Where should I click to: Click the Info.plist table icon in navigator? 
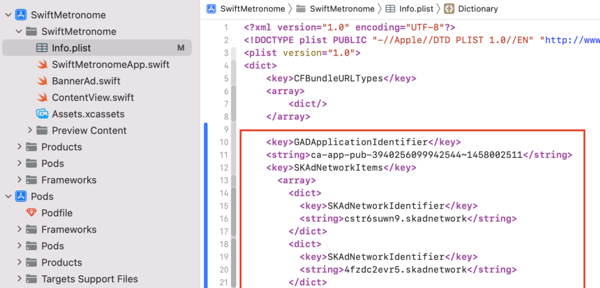pyautogui.click(x=42, y=48)
